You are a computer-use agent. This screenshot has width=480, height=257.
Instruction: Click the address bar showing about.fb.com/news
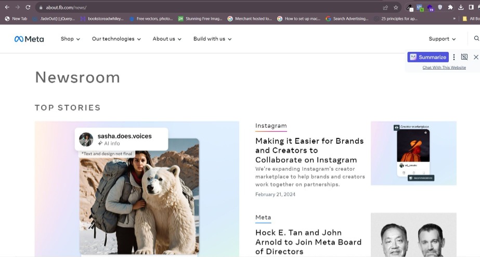[x=208, y=7]
